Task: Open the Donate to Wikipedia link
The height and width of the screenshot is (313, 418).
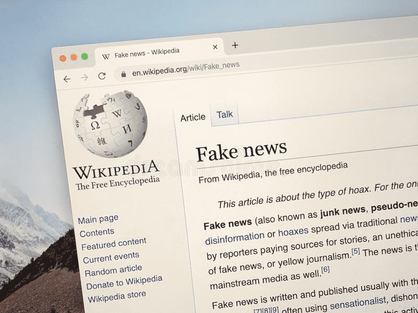Action: pos(124,282)
